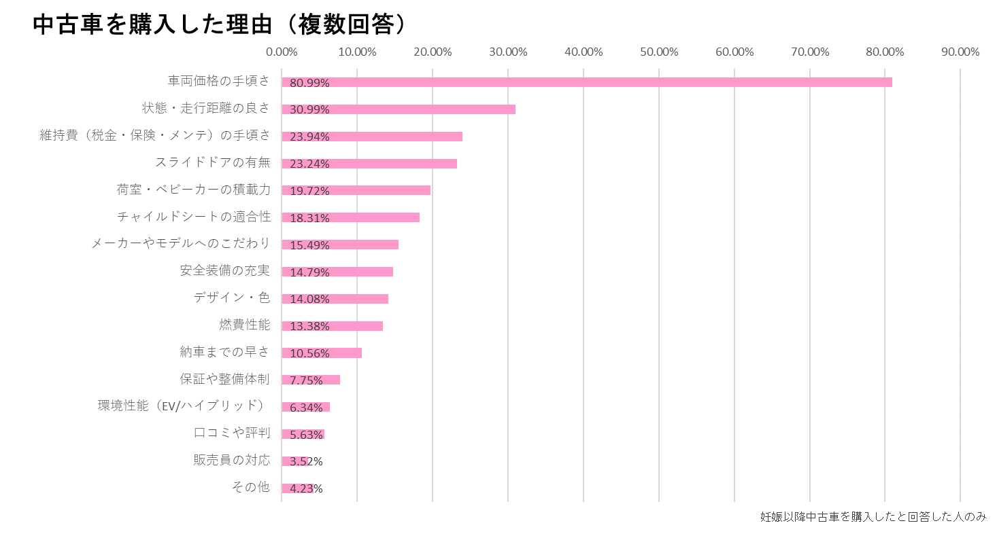Viewport: 997px width, 536px height.
Task: Click the 状態・走行距離の良さ category label
Action: point(205,108)
